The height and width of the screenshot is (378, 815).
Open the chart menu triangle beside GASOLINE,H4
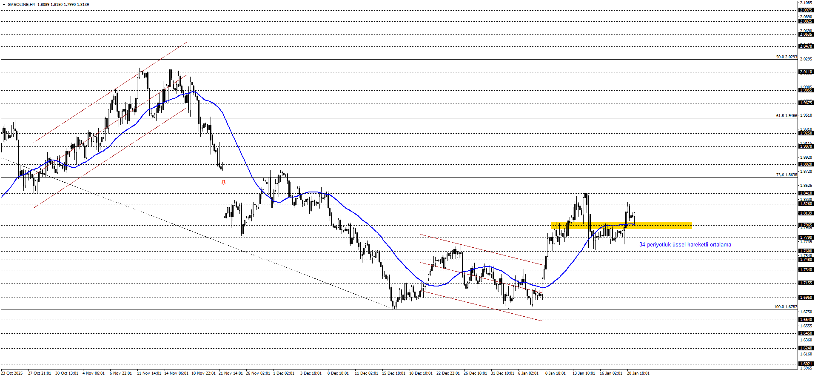pos(4,5)
